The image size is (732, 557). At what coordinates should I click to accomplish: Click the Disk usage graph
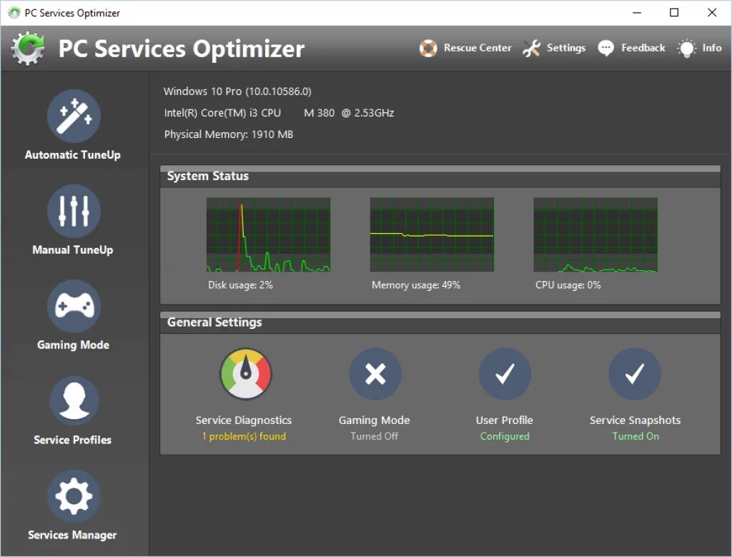point(269,235)
